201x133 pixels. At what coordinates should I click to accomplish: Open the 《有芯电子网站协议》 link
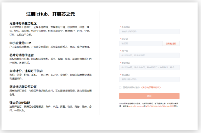151,87
